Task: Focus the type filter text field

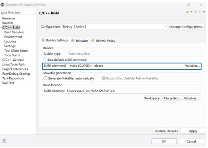Action: 17,12
